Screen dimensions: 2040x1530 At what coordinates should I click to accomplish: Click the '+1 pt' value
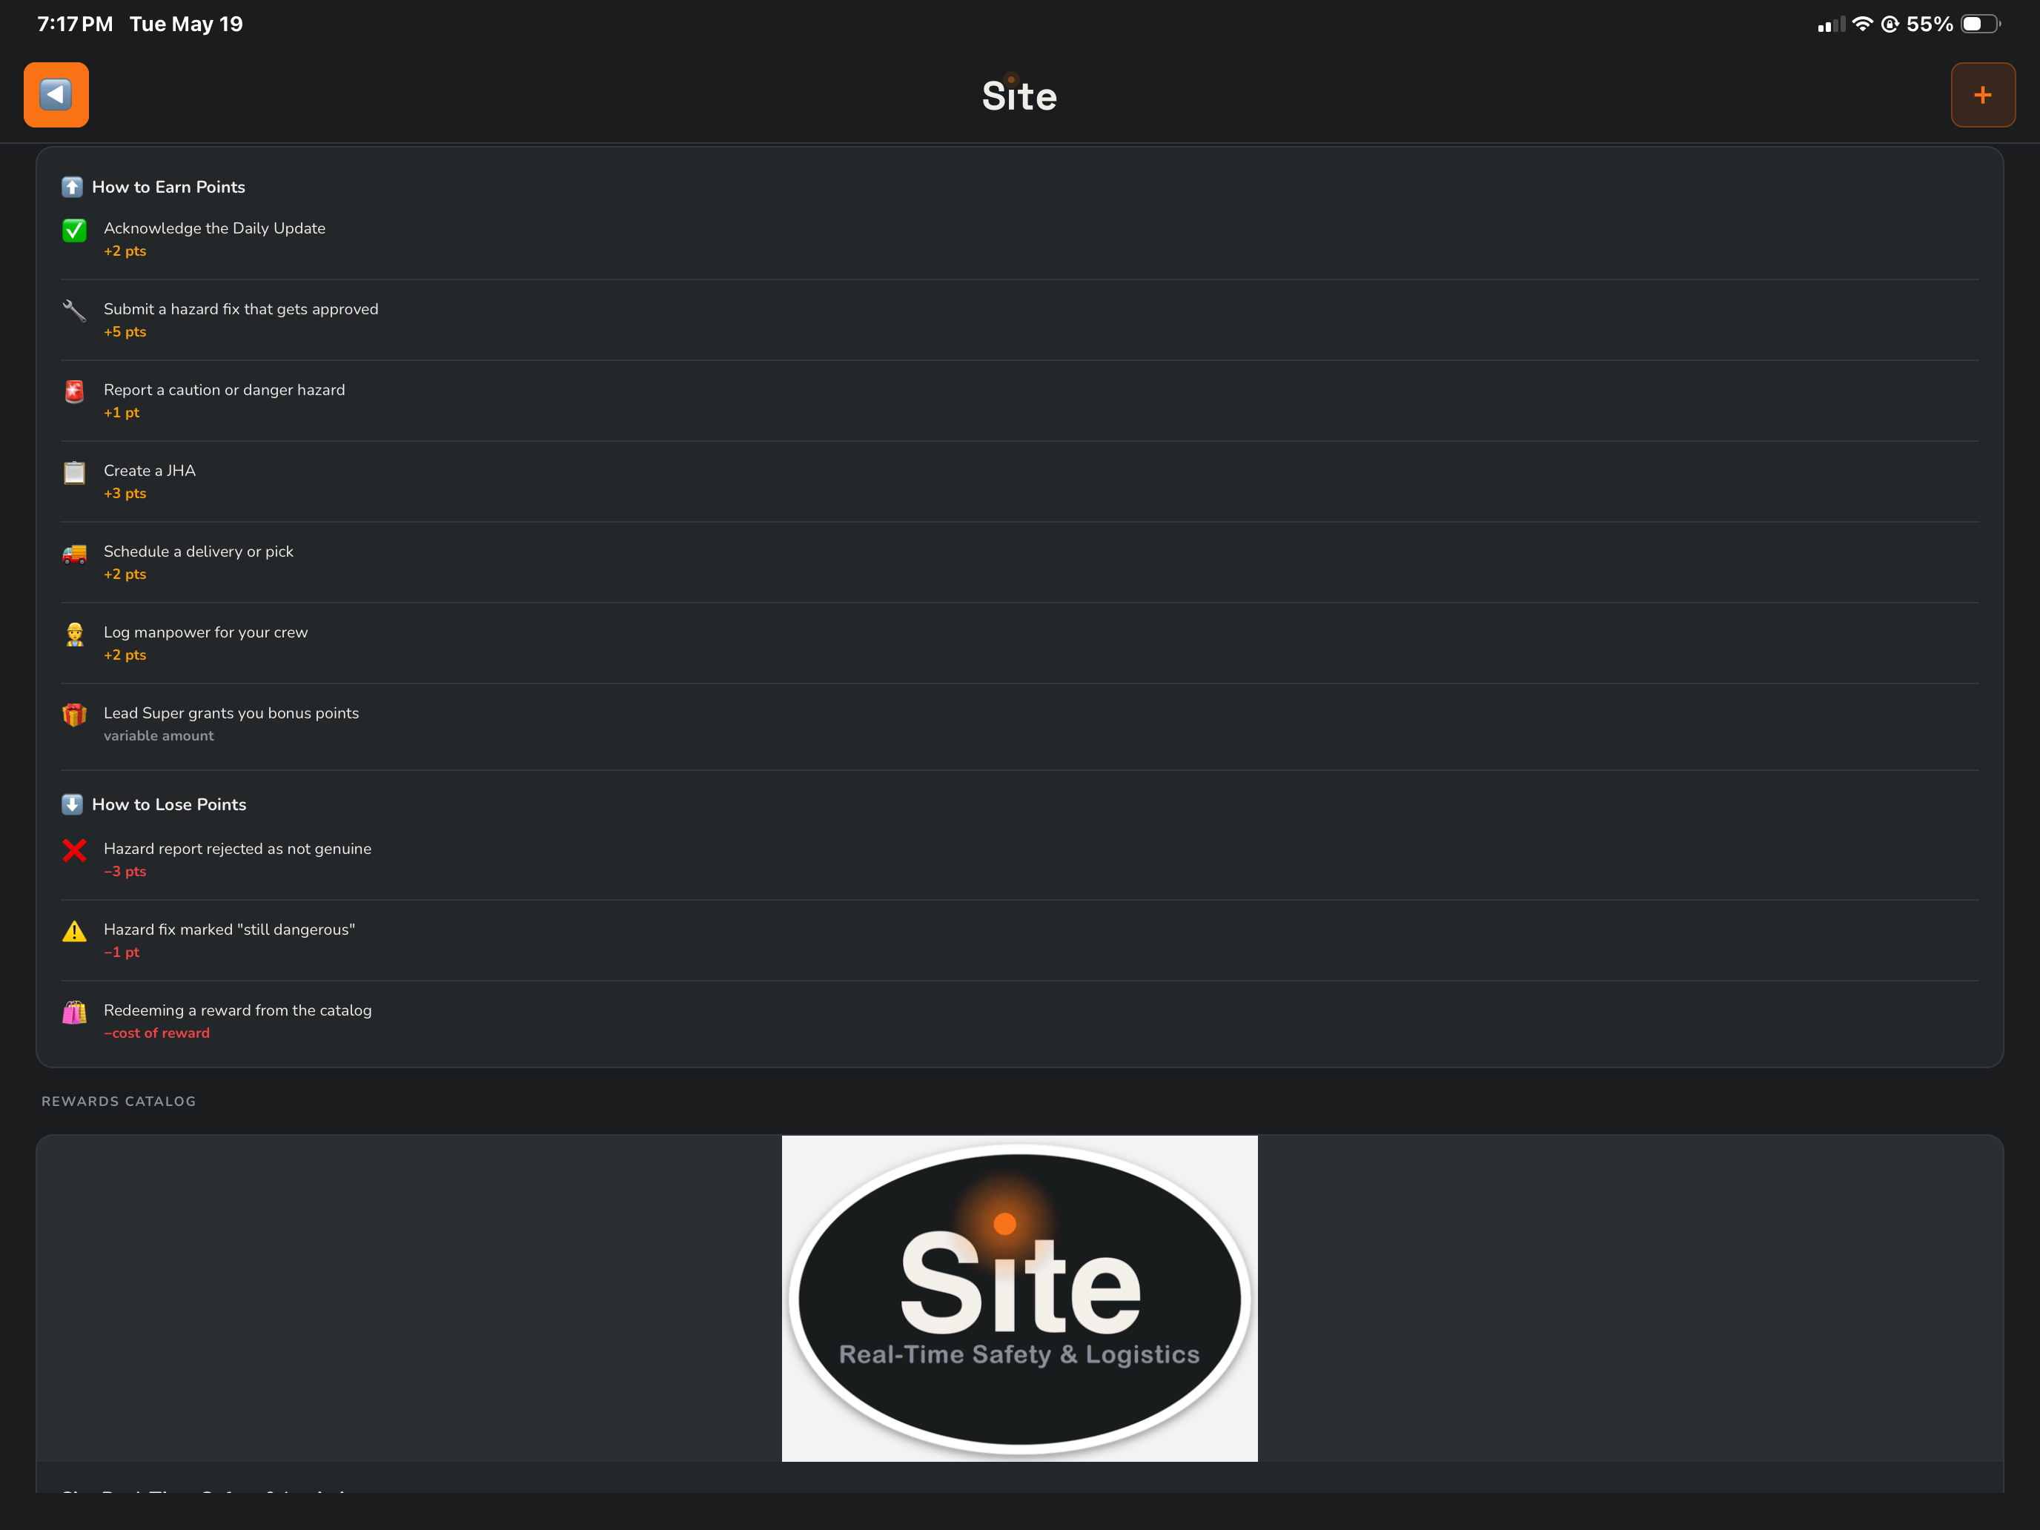pos(122,412)
